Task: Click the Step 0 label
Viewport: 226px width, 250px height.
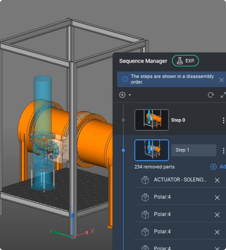Action: (178, 120)
